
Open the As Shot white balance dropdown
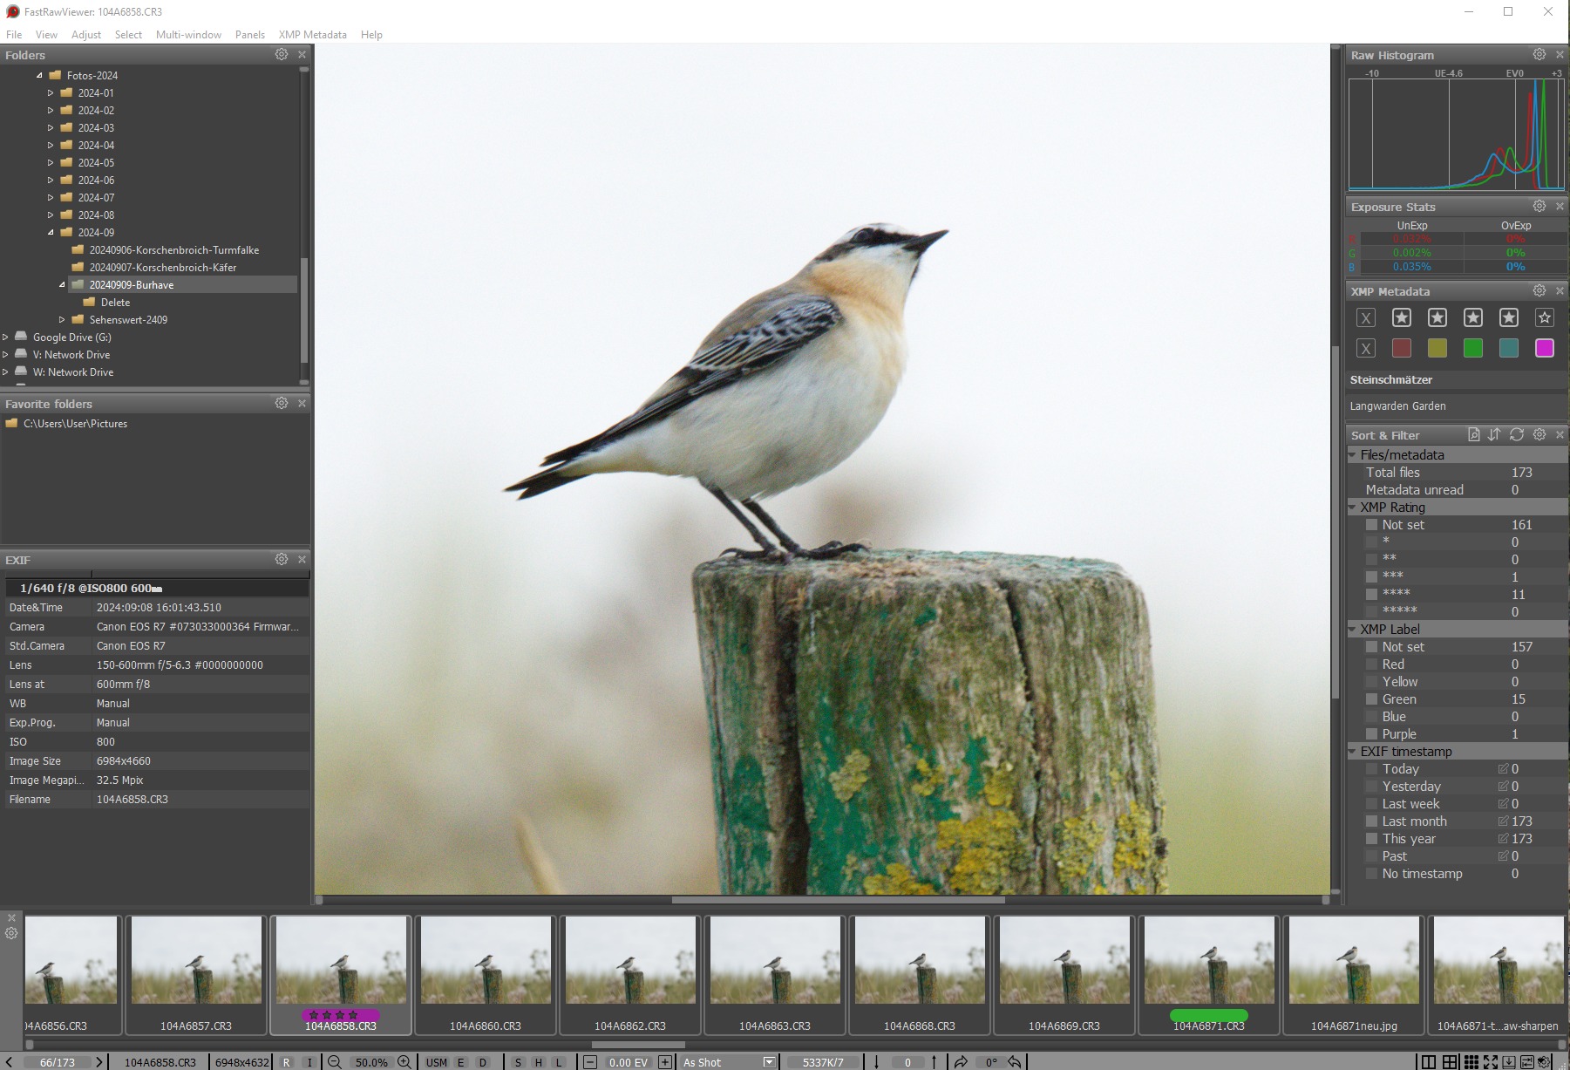[x=768, y=1062]
